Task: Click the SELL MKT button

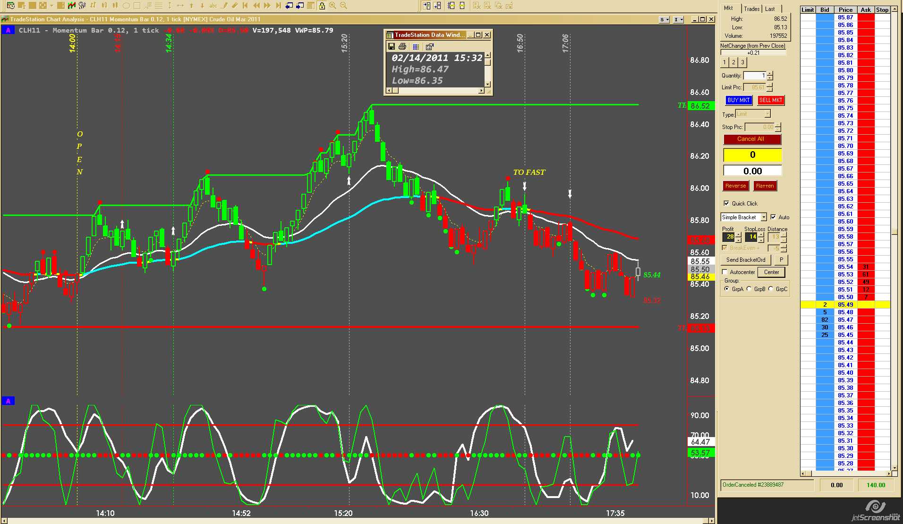Action: (x=771, y=100)
